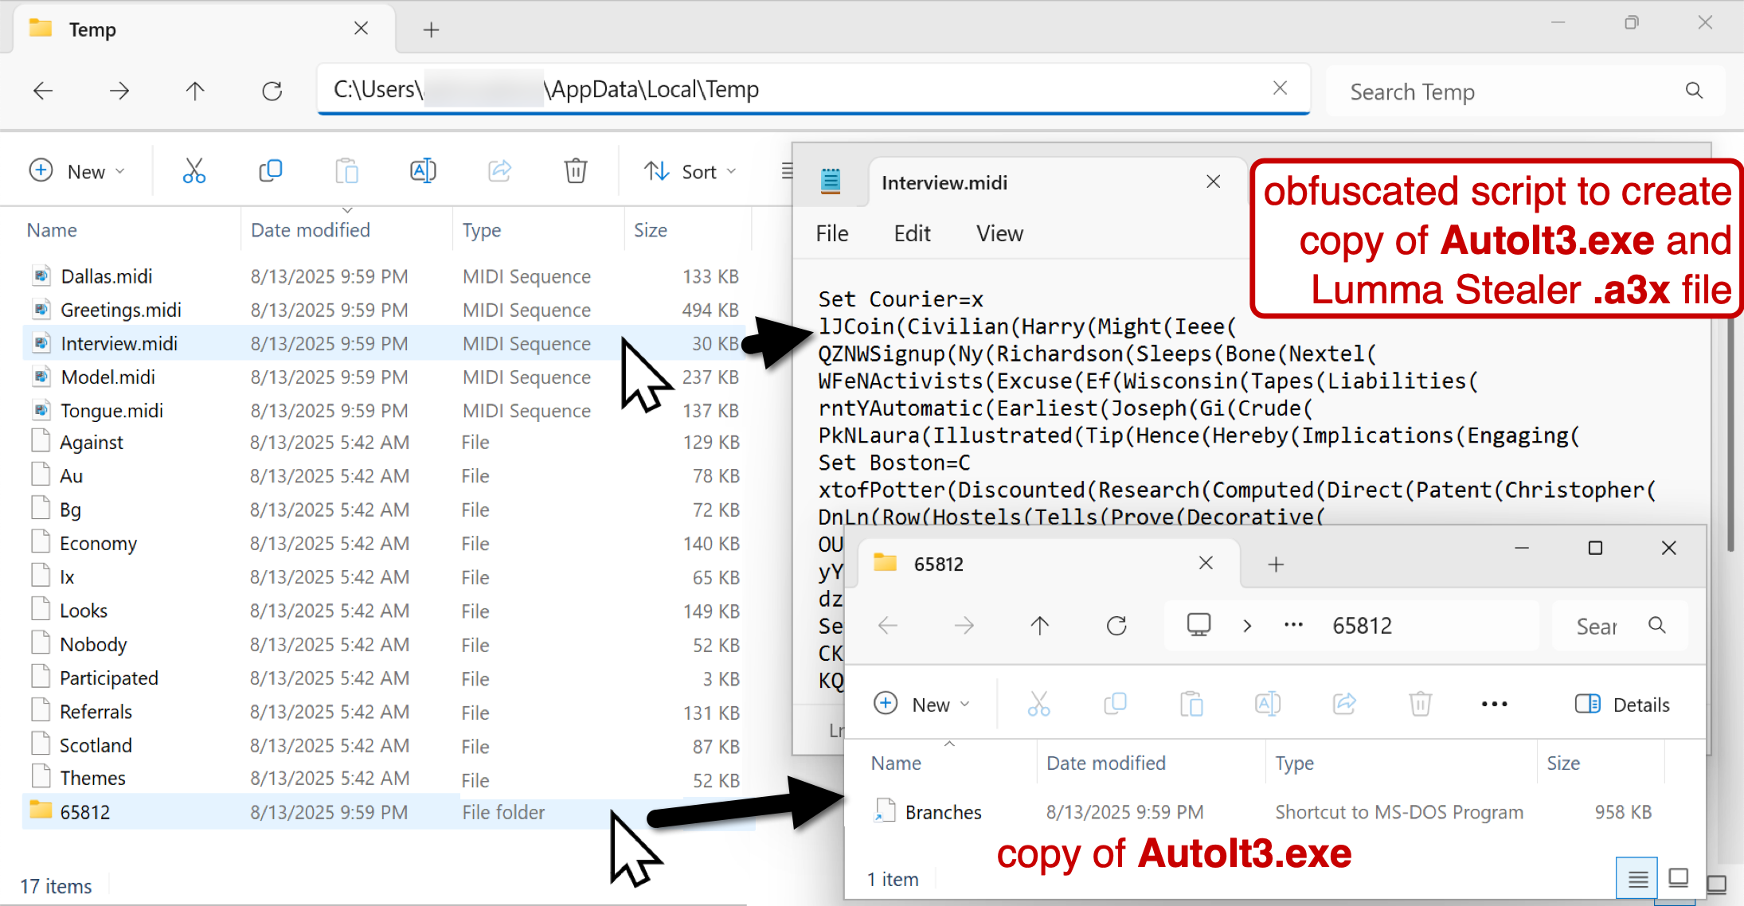Click the Delete trash icon in Temp toolbar
Viewport: 1744px width, 906px height.
[576, 171]
